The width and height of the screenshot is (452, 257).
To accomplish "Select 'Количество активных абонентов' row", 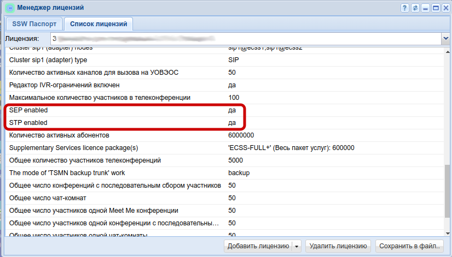I will click(224, 135).
